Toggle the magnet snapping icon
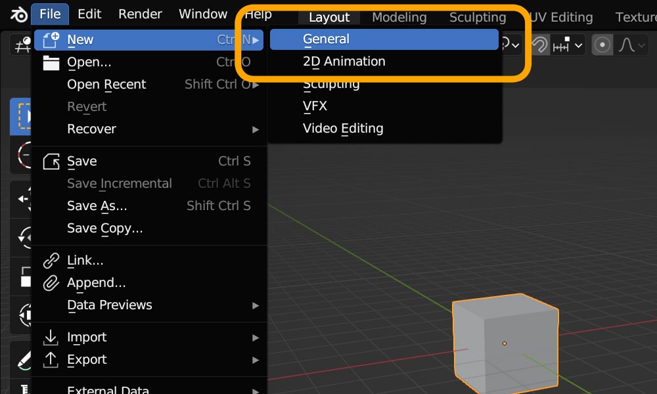The height and width of the screenshot is (394, 657). point(540,45)
